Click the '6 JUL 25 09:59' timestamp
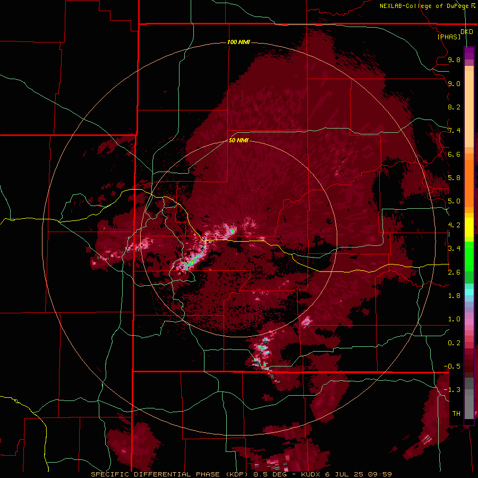Image resolution: width=478 pixels, height=478 pixels. tap(358, 474)
